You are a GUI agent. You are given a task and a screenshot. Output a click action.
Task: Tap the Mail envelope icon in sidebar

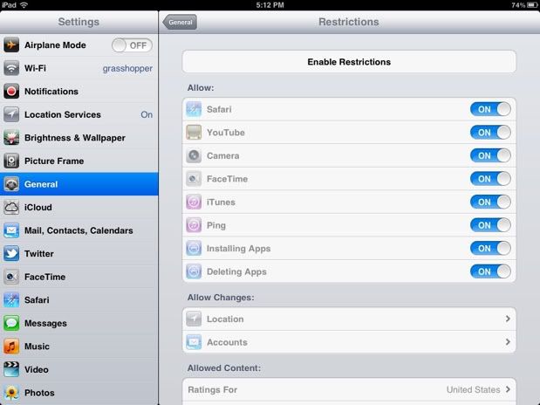pyautogui.click(x=11, y=230)
